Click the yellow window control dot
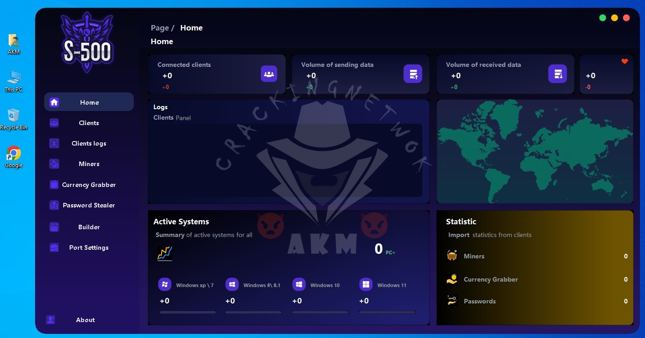This screenshot has width=645, height=338. coord(615,18)
